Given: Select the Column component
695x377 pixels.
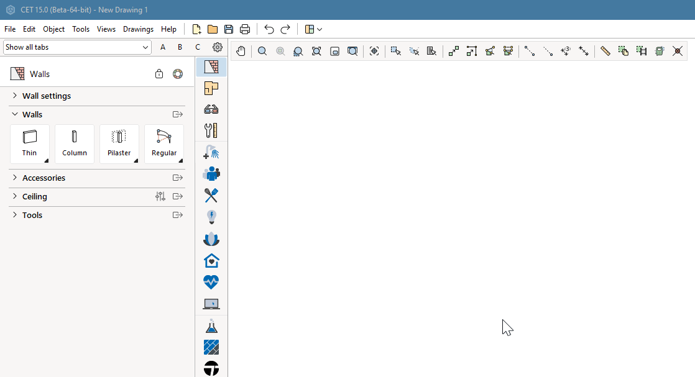Looking at the screenshot, I should click(x=75, y=144).
